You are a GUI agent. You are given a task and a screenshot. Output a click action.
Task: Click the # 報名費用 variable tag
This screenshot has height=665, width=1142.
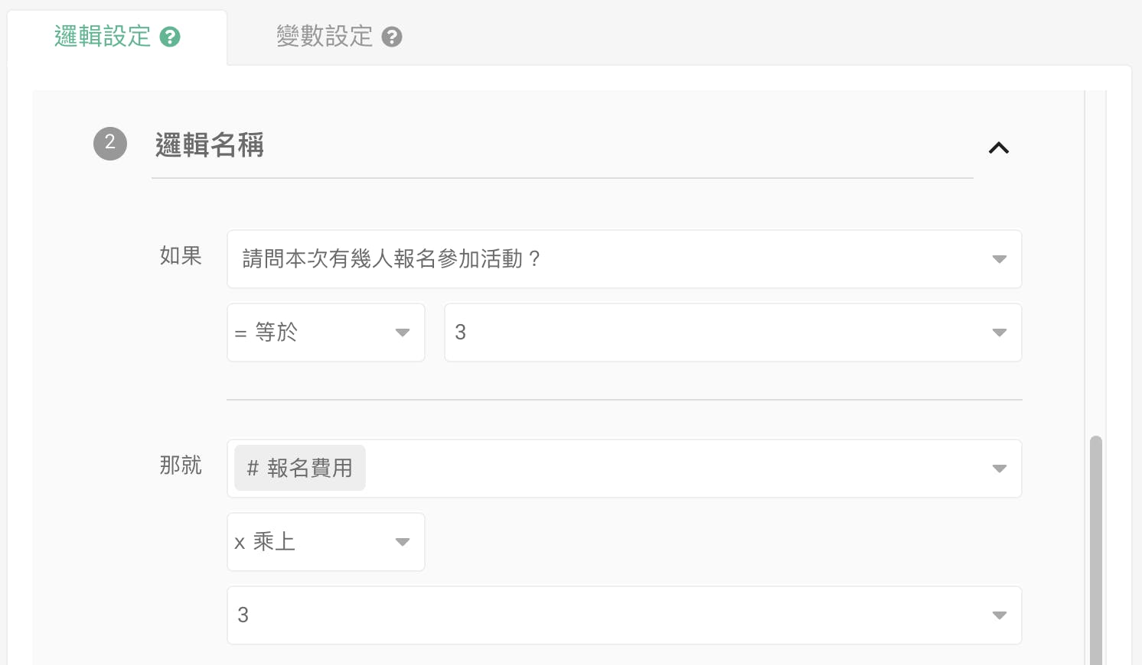[x=300, y=468]
